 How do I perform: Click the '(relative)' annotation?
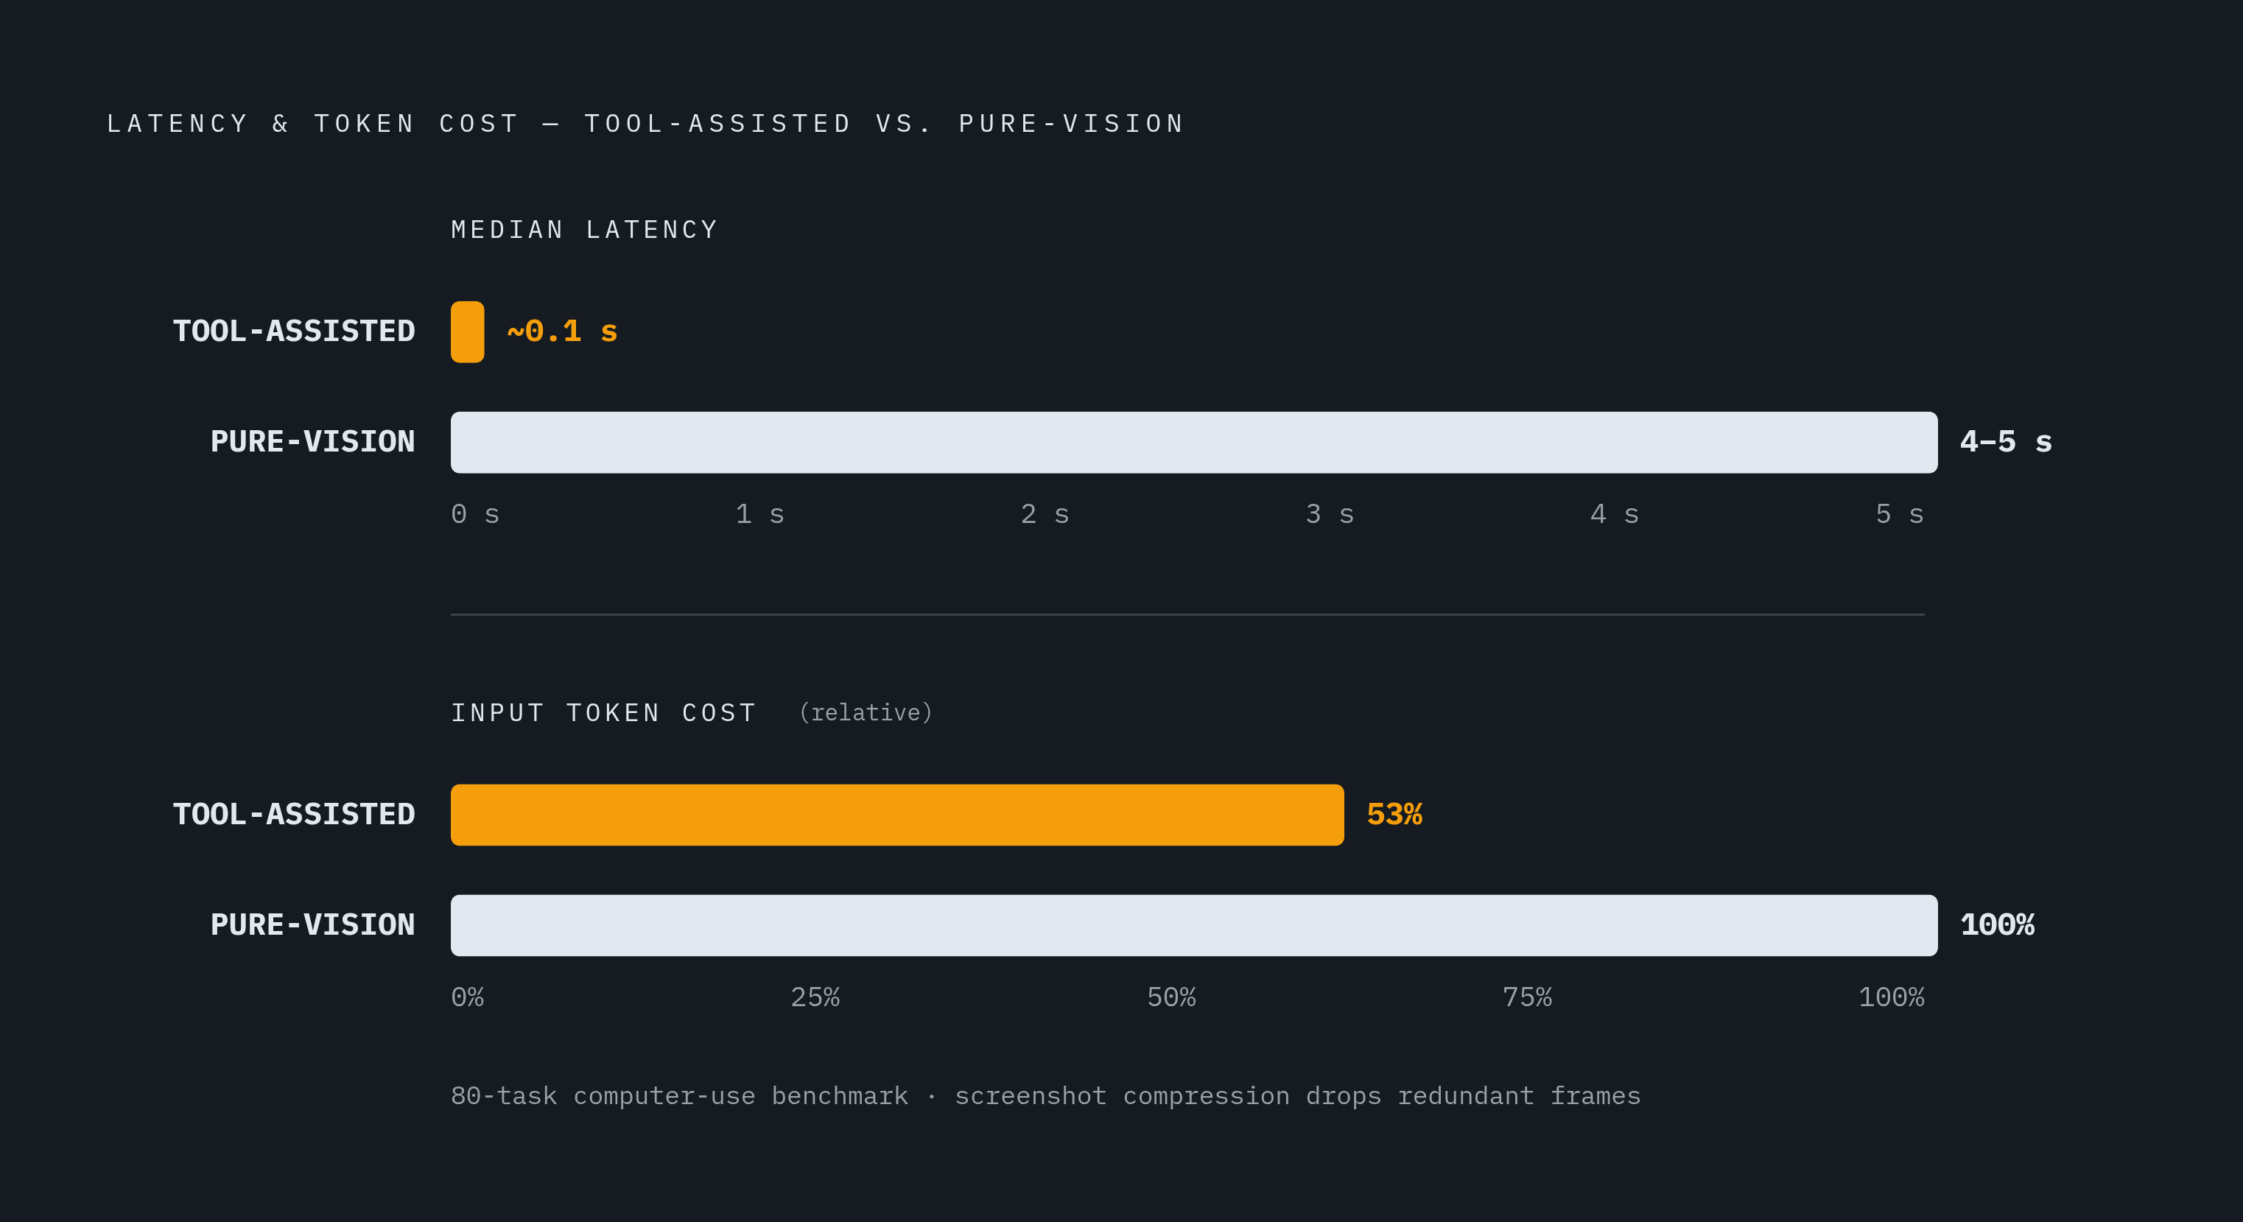pyautogui.click(x=866, y=713)
